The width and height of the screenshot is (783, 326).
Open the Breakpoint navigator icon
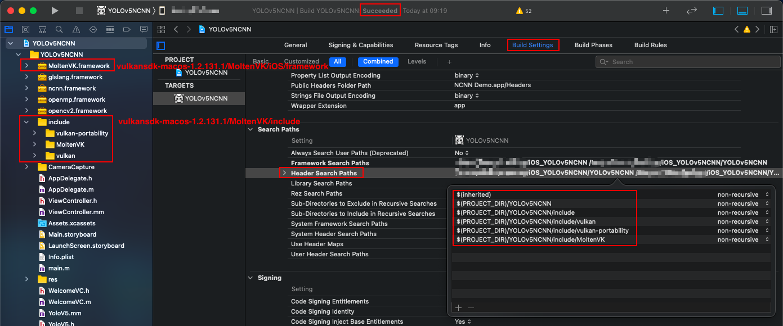[127, 29]
